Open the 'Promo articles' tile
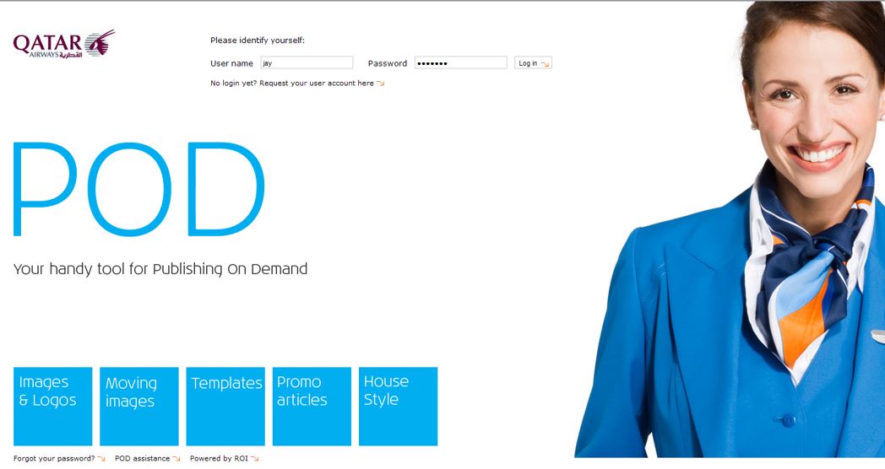 312,406
